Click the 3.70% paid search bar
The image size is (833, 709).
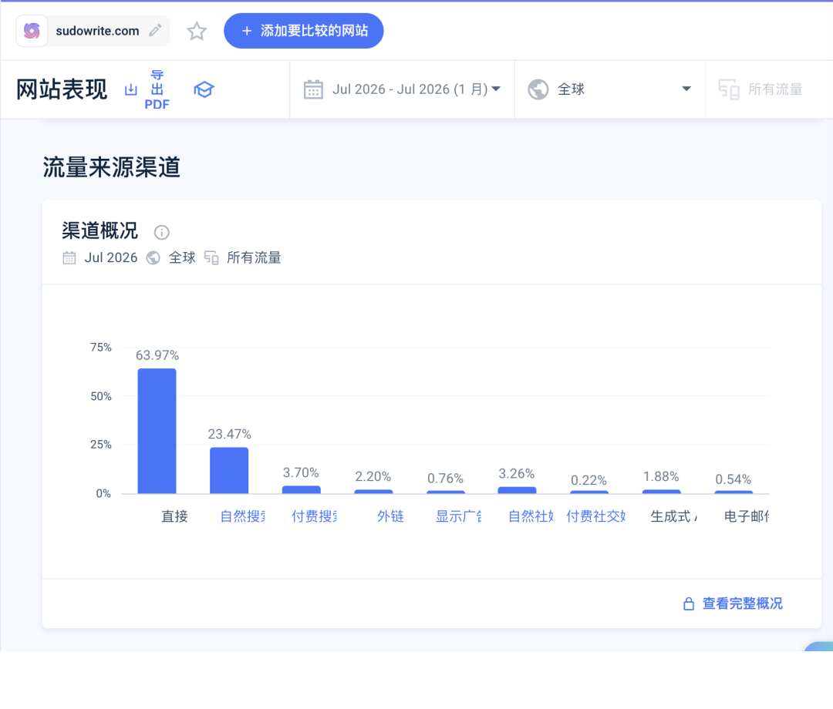302,490
